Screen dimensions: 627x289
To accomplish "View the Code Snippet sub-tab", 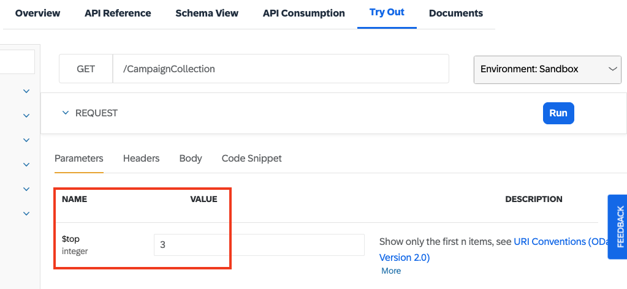I will pyautogui.click(x=251, y=159).
